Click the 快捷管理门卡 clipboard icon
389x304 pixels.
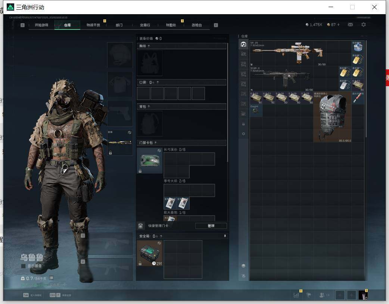click(140, 226)
